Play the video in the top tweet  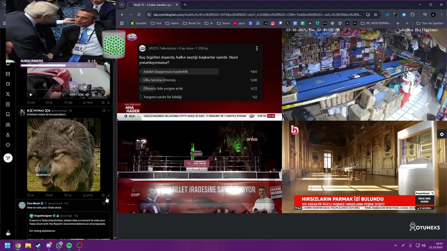tap(31, 94)
